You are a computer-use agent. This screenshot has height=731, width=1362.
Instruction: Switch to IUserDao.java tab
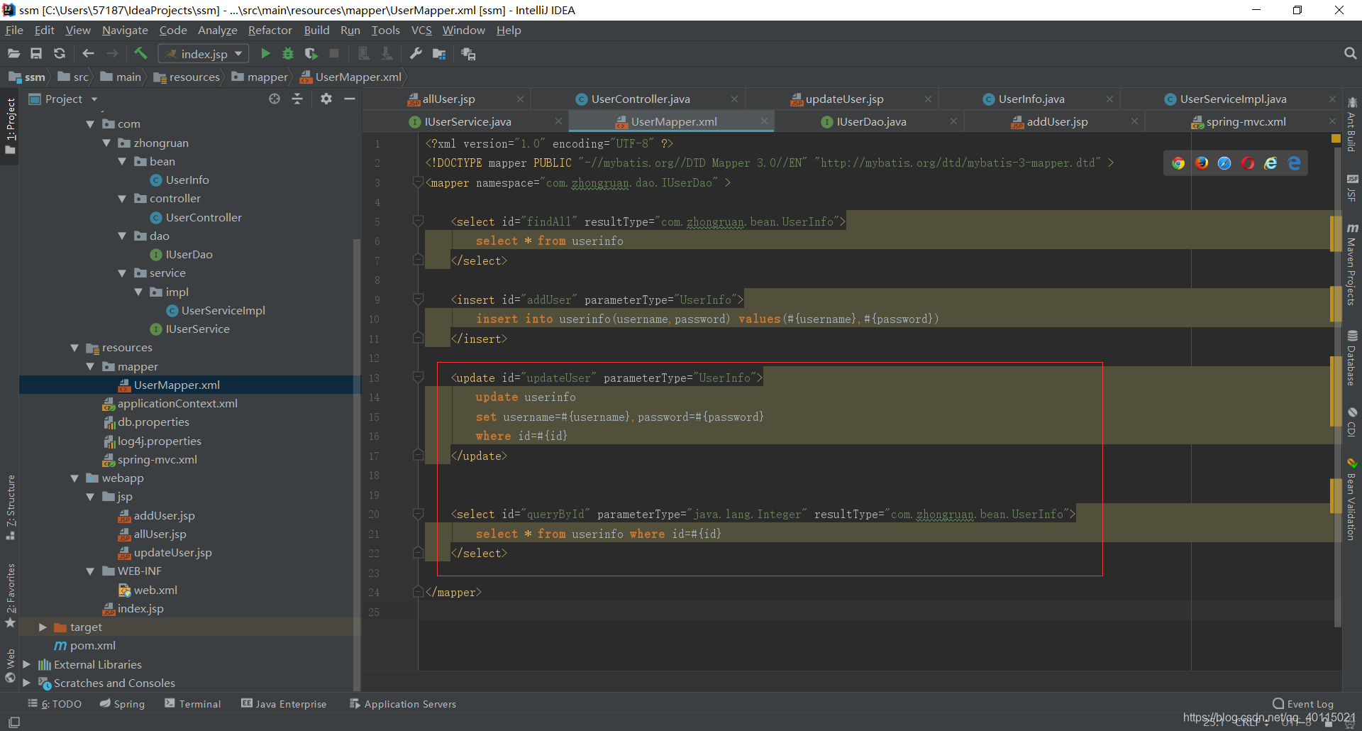click(871, 122)
